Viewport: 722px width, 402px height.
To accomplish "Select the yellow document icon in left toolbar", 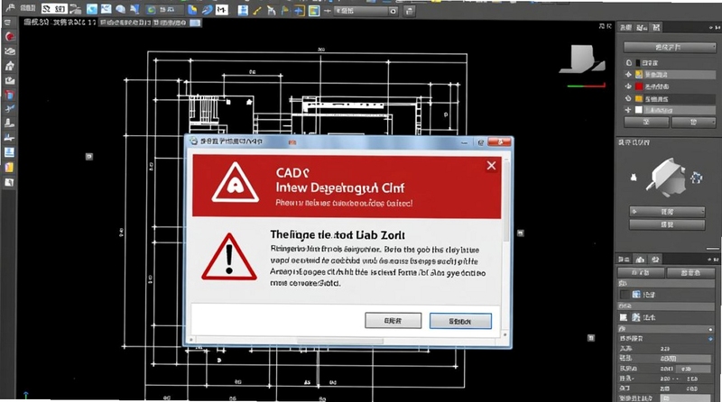I will pos(9,168).
